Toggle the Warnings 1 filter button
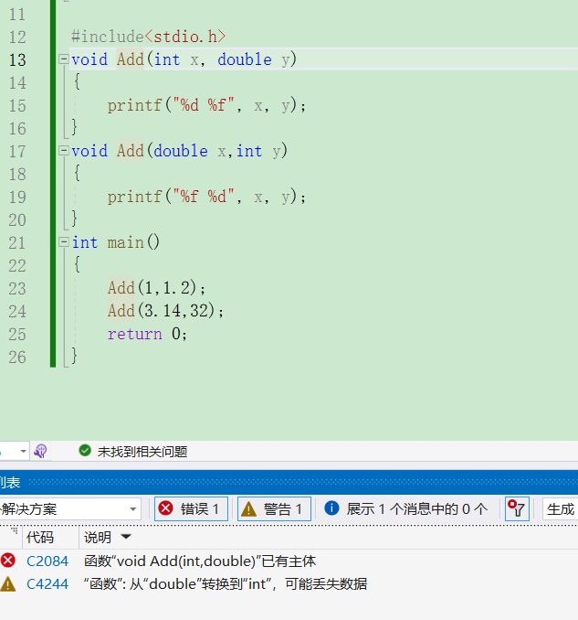The width and height of the screenshot is (578, 620). click(x=274, y=508)
